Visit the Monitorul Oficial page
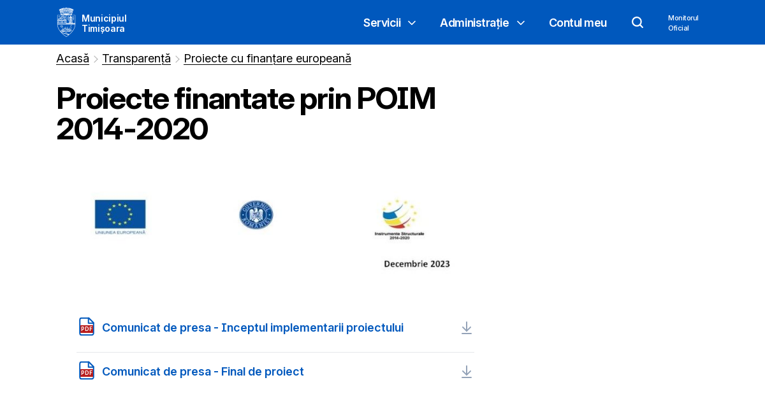The height and width of the screenshot is (401, 765). tap(683, 22)
